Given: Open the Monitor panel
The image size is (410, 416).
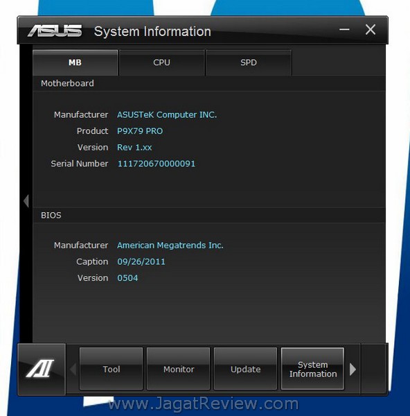Looking at the screenshot, I should (179, 369).
